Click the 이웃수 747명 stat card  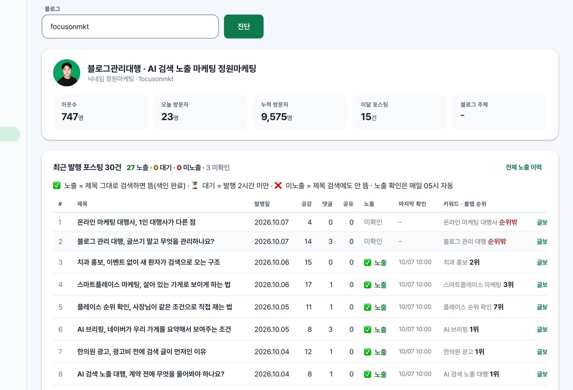tap(100, 112)
